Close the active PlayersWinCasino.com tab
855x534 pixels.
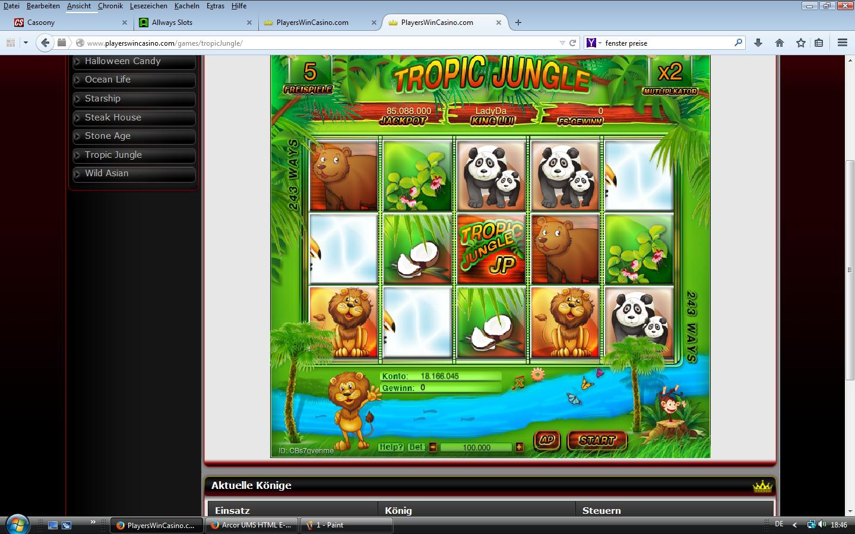coord(499,23)
